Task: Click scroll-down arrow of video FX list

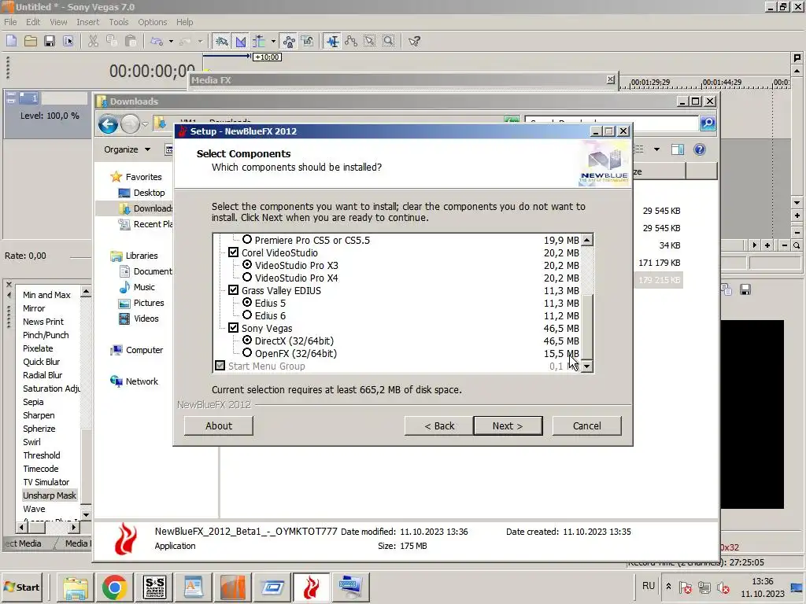Action: [86, 514]
